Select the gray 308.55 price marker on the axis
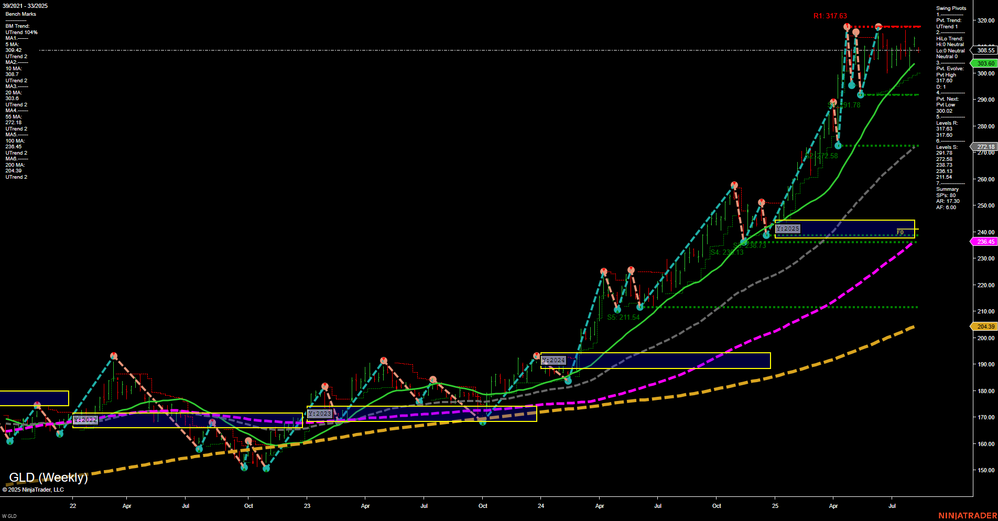998x521 pixels. 984,50
